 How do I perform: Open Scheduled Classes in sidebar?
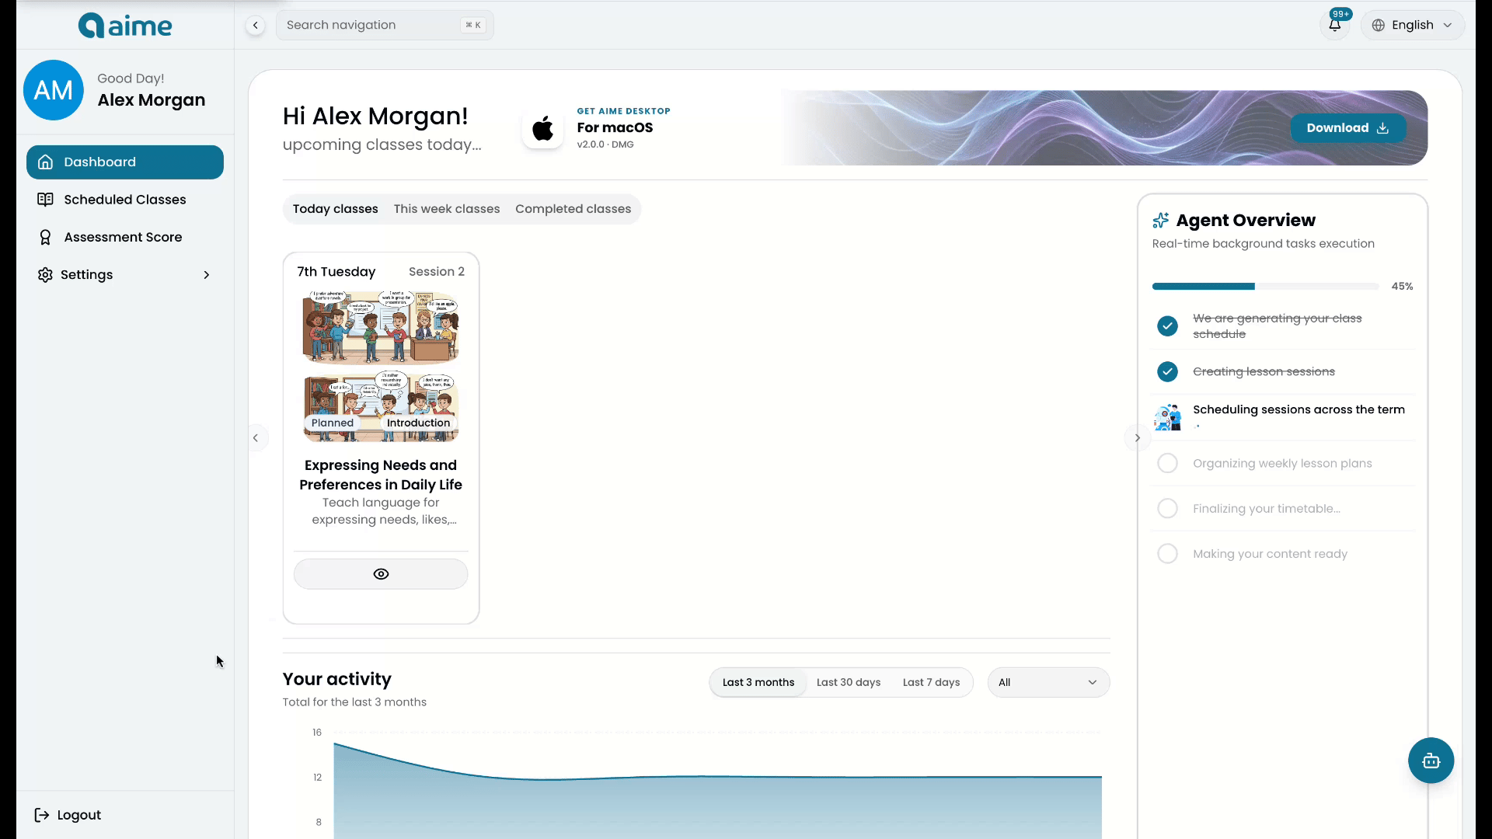125,200
